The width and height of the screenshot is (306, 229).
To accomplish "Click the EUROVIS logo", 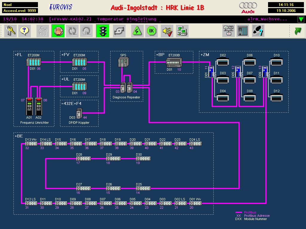I will pyautogui.click(x=61, y=7).
